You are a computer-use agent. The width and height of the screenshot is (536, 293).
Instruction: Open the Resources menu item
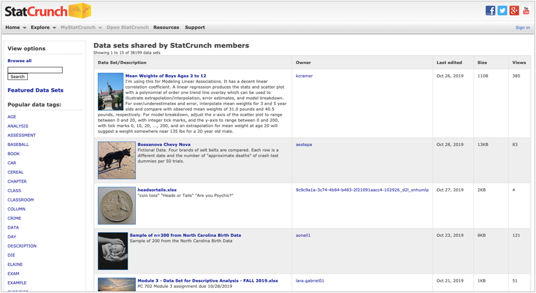(x=166, y=27)
